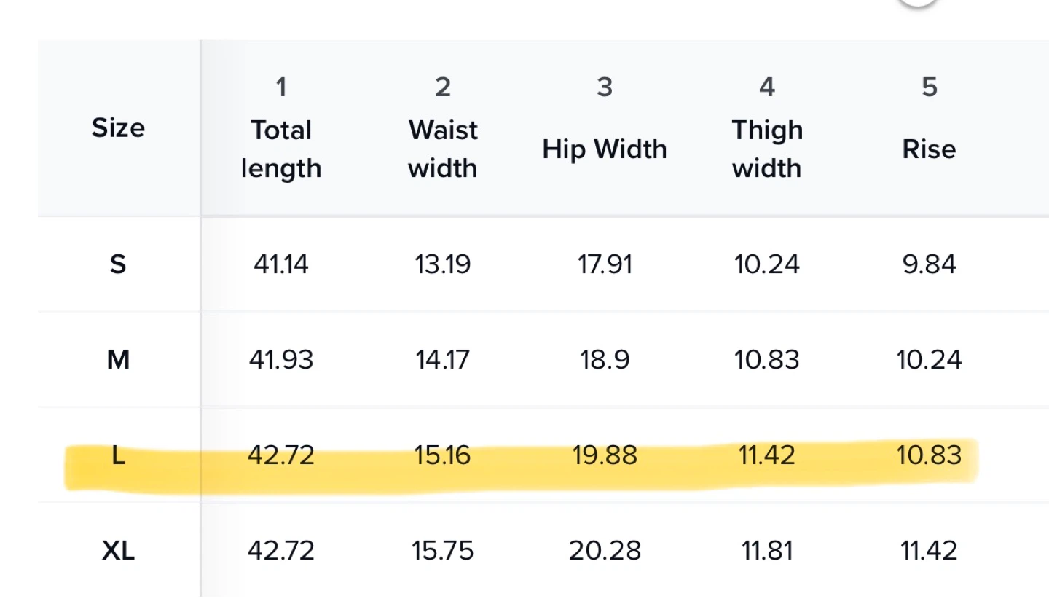Select the 10.83 rise value in L row
This screenshot has width=1049, height=612.
[929, 455]
